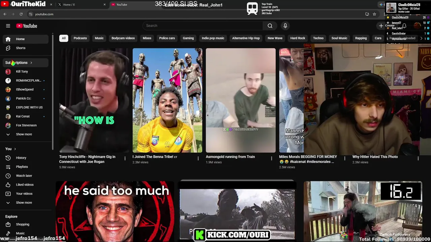The image size is (431, 242).
Task: Select the Podcasts filter chip
Action: click(x=80, y=38)
